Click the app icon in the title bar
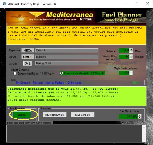This screenshot has width=153, height=145. click(4, 4)
